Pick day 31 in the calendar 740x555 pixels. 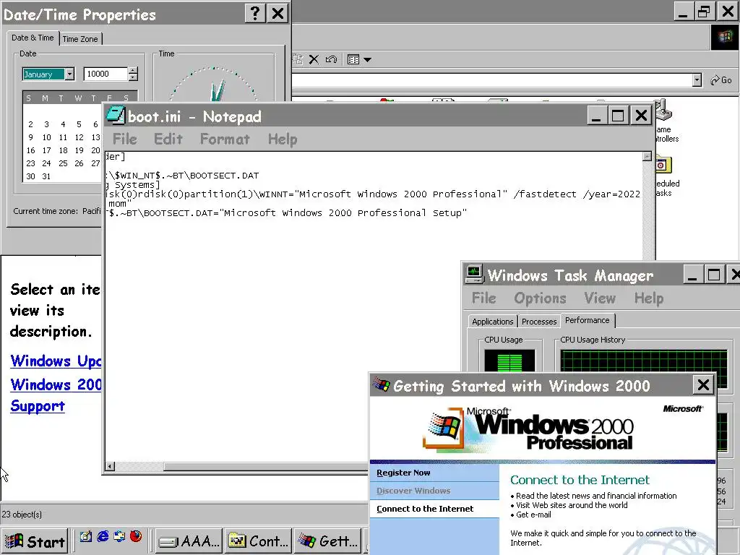click(x=46, y=176)
